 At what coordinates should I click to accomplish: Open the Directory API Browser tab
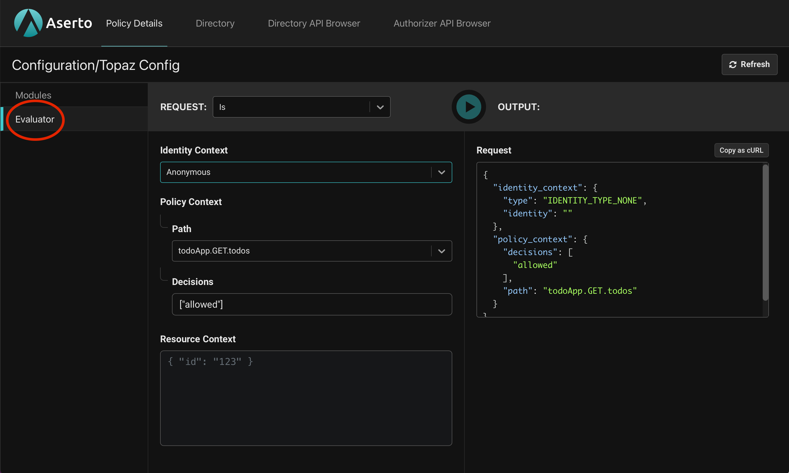point(314,23)
